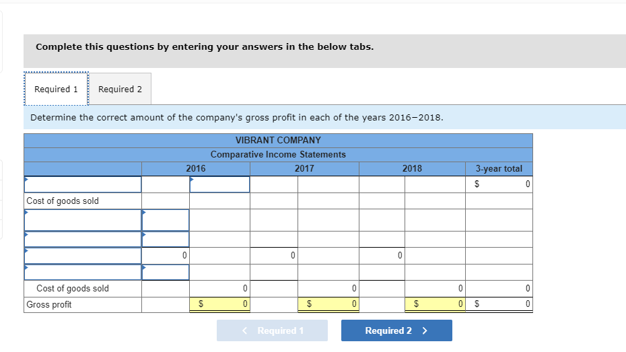The width and height of the screenshot is (626, 352).
Task: Click the yellow 2017 gross profit cell
Action: point(328,304)
